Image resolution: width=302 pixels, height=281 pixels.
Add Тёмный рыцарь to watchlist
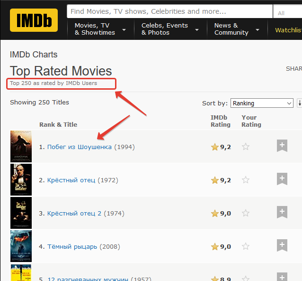(282, 245)
